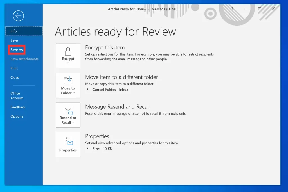Open the Options menu item
The image size is (288, 192).
17,116
